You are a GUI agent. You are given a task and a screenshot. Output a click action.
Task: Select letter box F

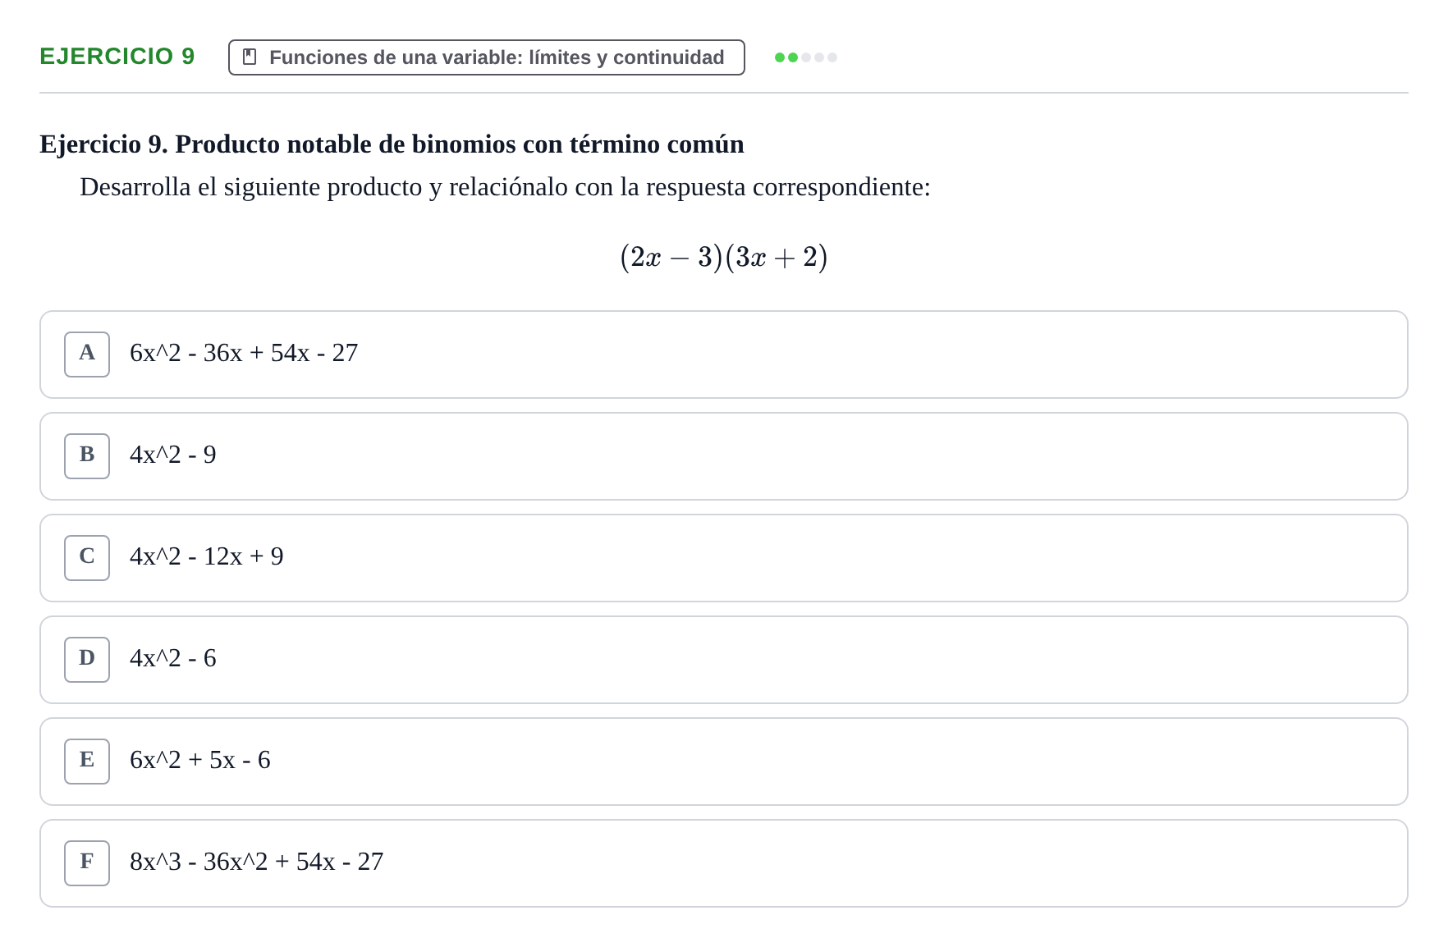(x=87, y=863)
